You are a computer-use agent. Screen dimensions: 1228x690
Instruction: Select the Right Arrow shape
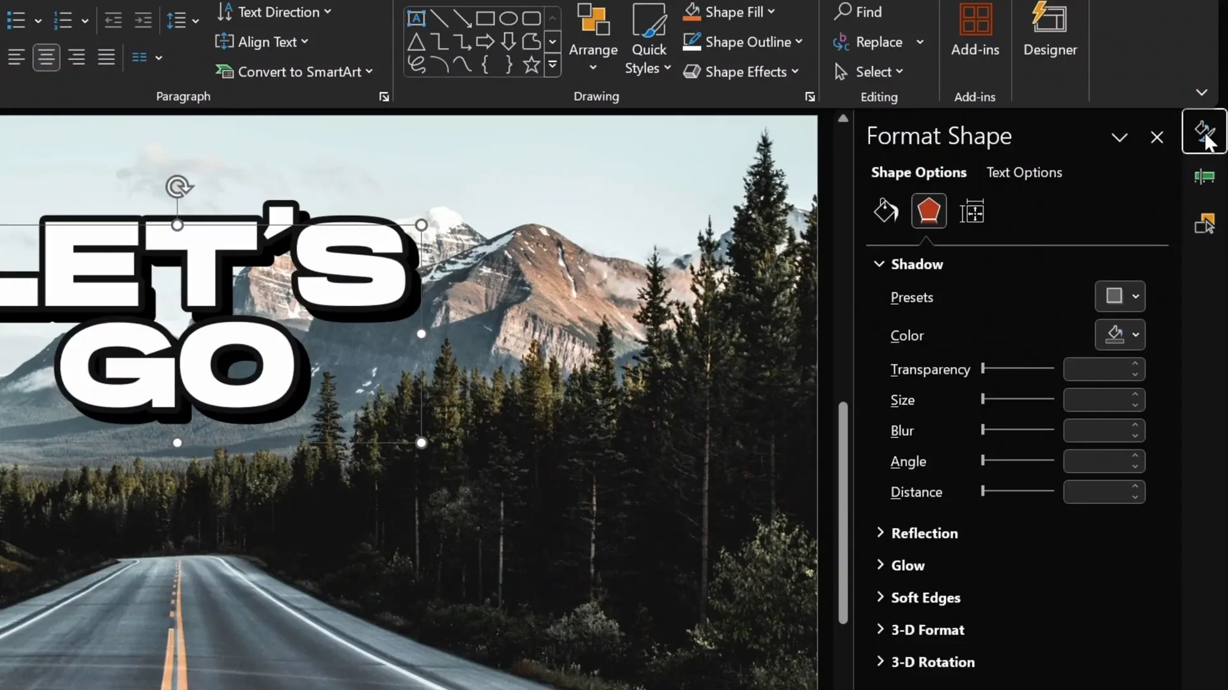click(485, 42)
